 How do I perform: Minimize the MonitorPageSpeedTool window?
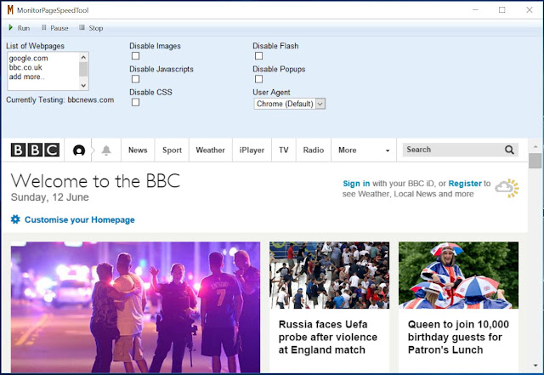(475, 10)
